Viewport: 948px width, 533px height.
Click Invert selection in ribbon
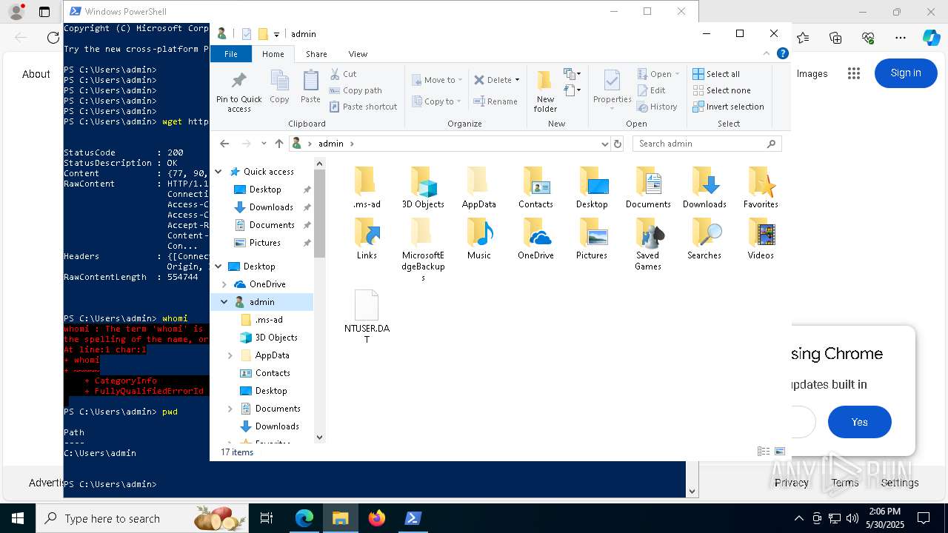tap(728, 107)
